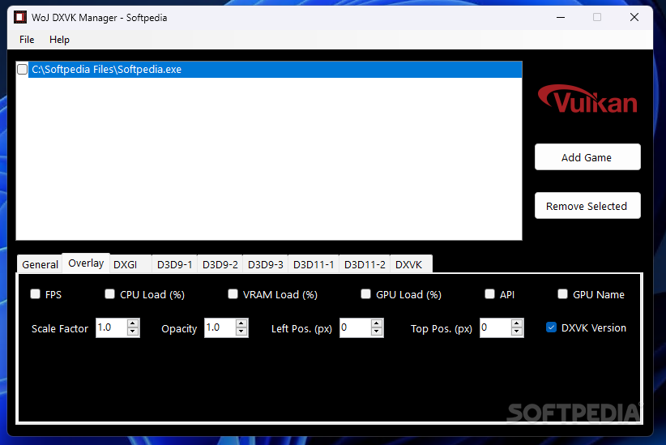The image size is (666, 445).
Task: Click the Opacity input field
Action: tap(220, 327)
